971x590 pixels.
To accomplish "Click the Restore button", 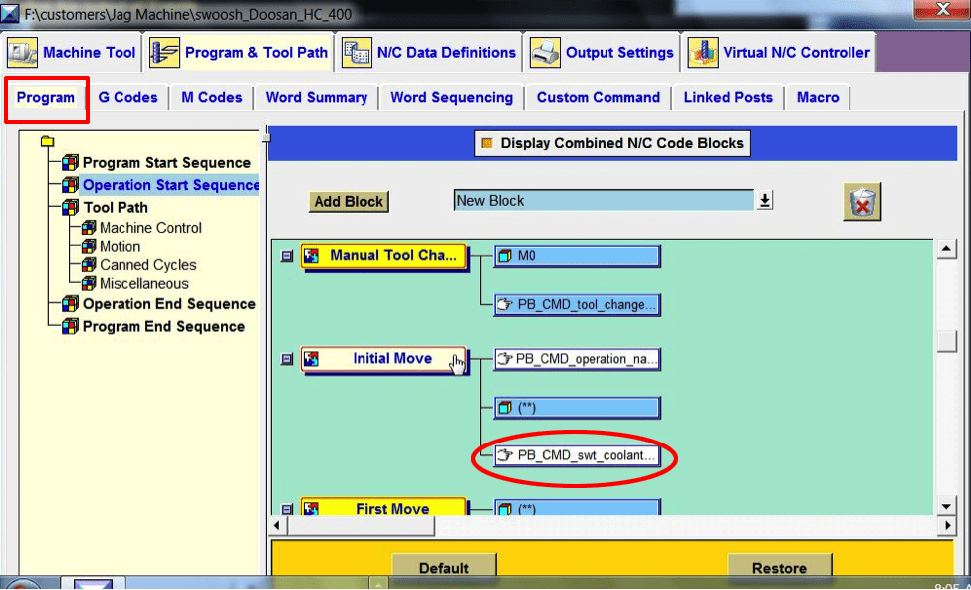I will (x=779, y=568).
